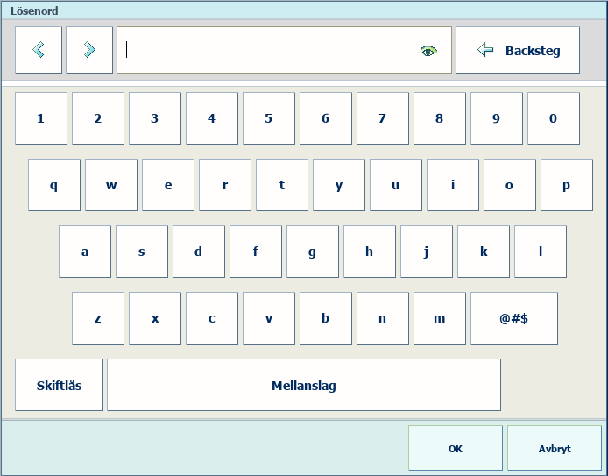This screenshot has height=476, width=608.
Task: Focus the password input field
Action: (284, 50)
